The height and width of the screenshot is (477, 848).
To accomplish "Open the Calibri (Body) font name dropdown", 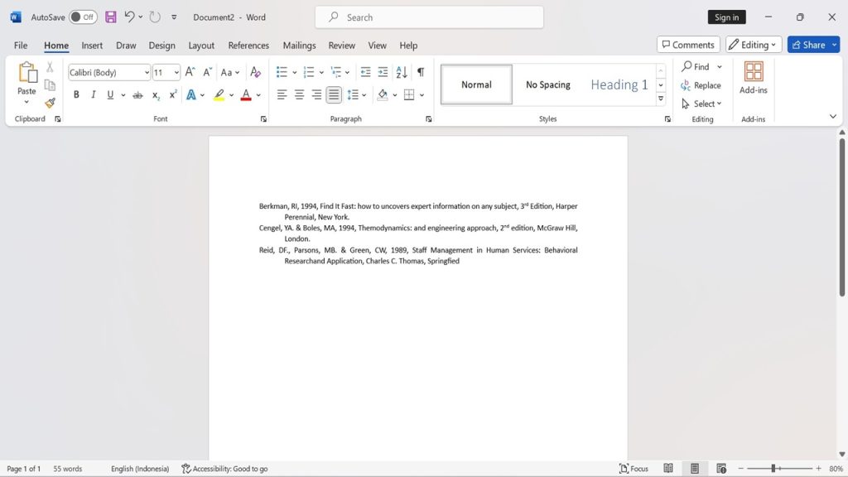I will point(147,73).
